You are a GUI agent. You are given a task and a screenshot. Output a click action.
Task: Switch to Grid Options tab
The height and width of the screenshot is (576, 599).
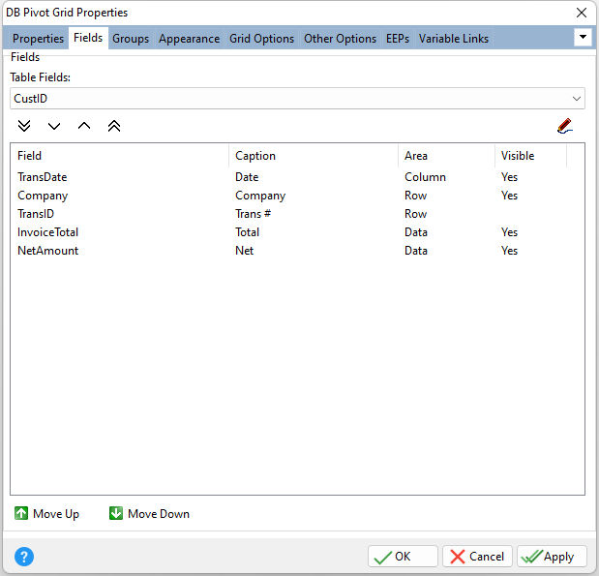(261, 39)
